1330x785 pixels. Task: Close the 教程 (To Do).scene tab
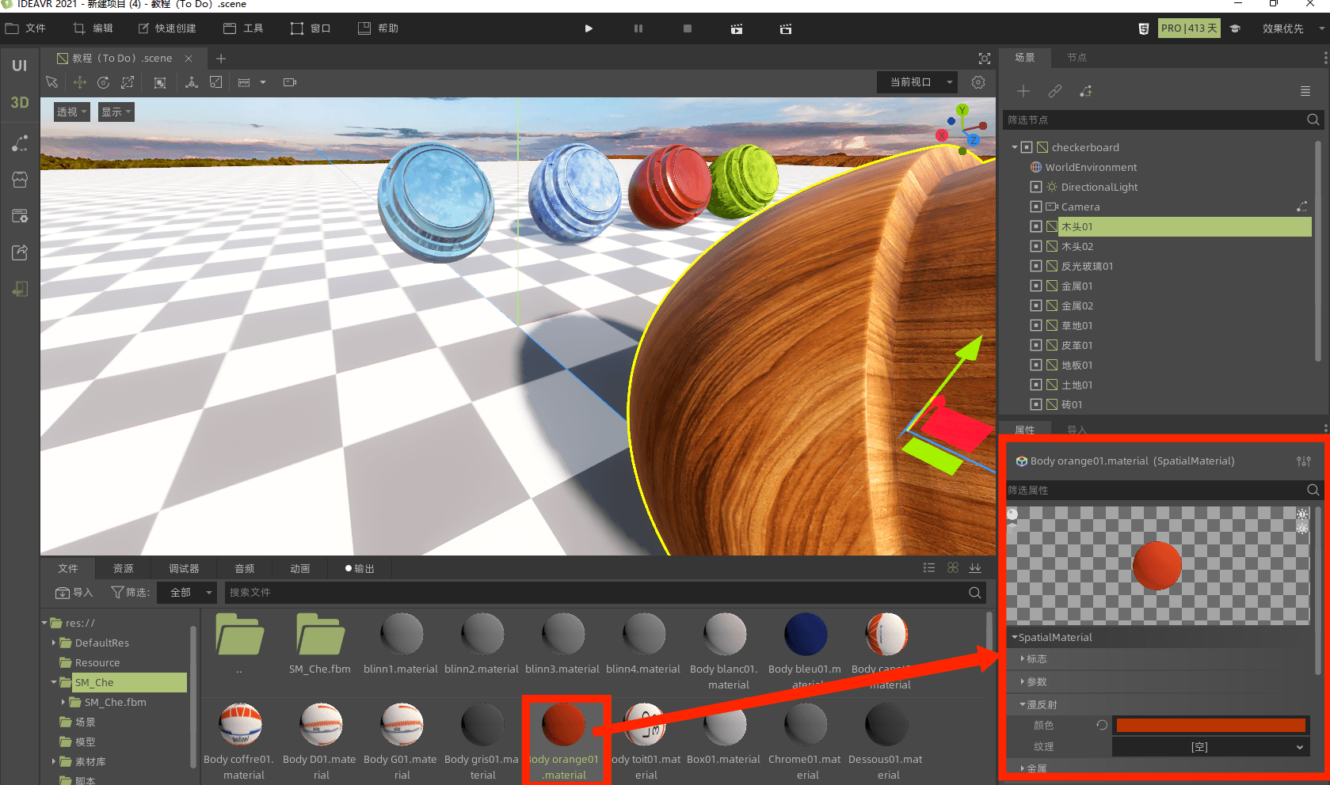point(189,59)
